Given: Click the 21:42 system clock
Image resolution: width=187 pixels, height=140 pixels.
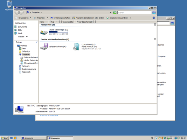Looking at the screenshot, I should pos(183,138).
